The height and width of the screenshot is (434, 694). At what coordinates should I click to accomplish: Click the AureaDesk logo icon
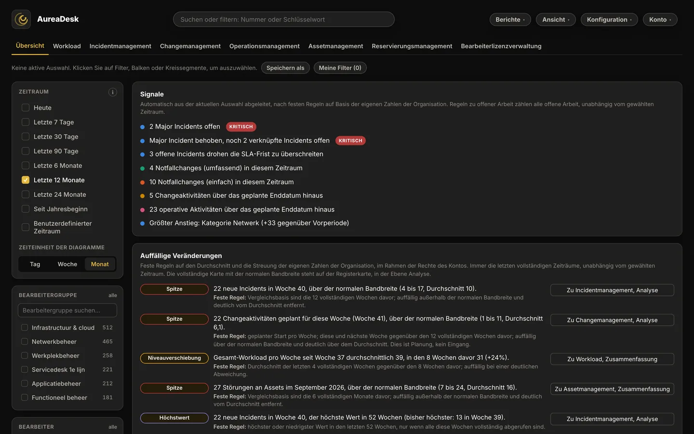tap(21, 19)
